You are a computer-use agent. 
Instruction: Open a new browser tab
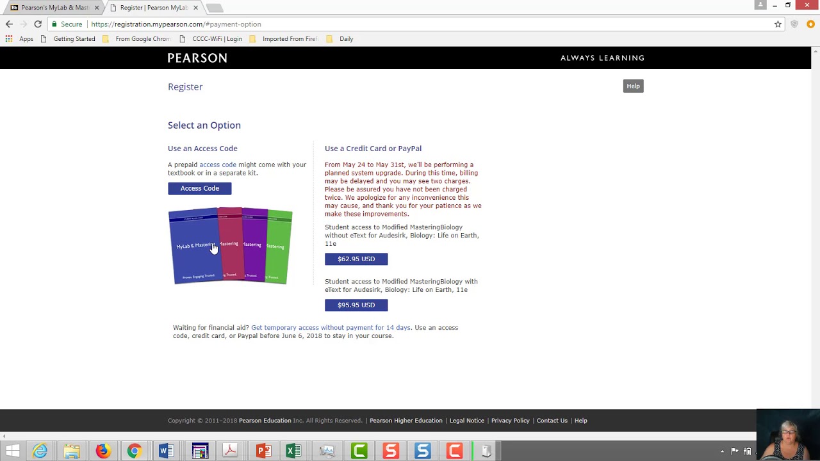pos(215,8)
